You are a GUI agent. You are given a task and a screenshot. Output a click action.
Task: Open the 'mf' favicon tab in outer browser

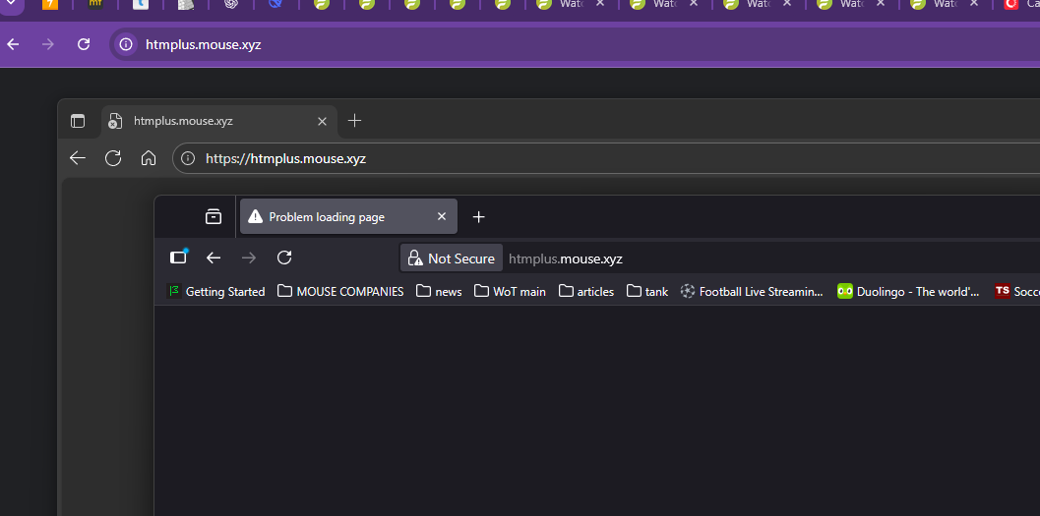[x=96, y=4]
